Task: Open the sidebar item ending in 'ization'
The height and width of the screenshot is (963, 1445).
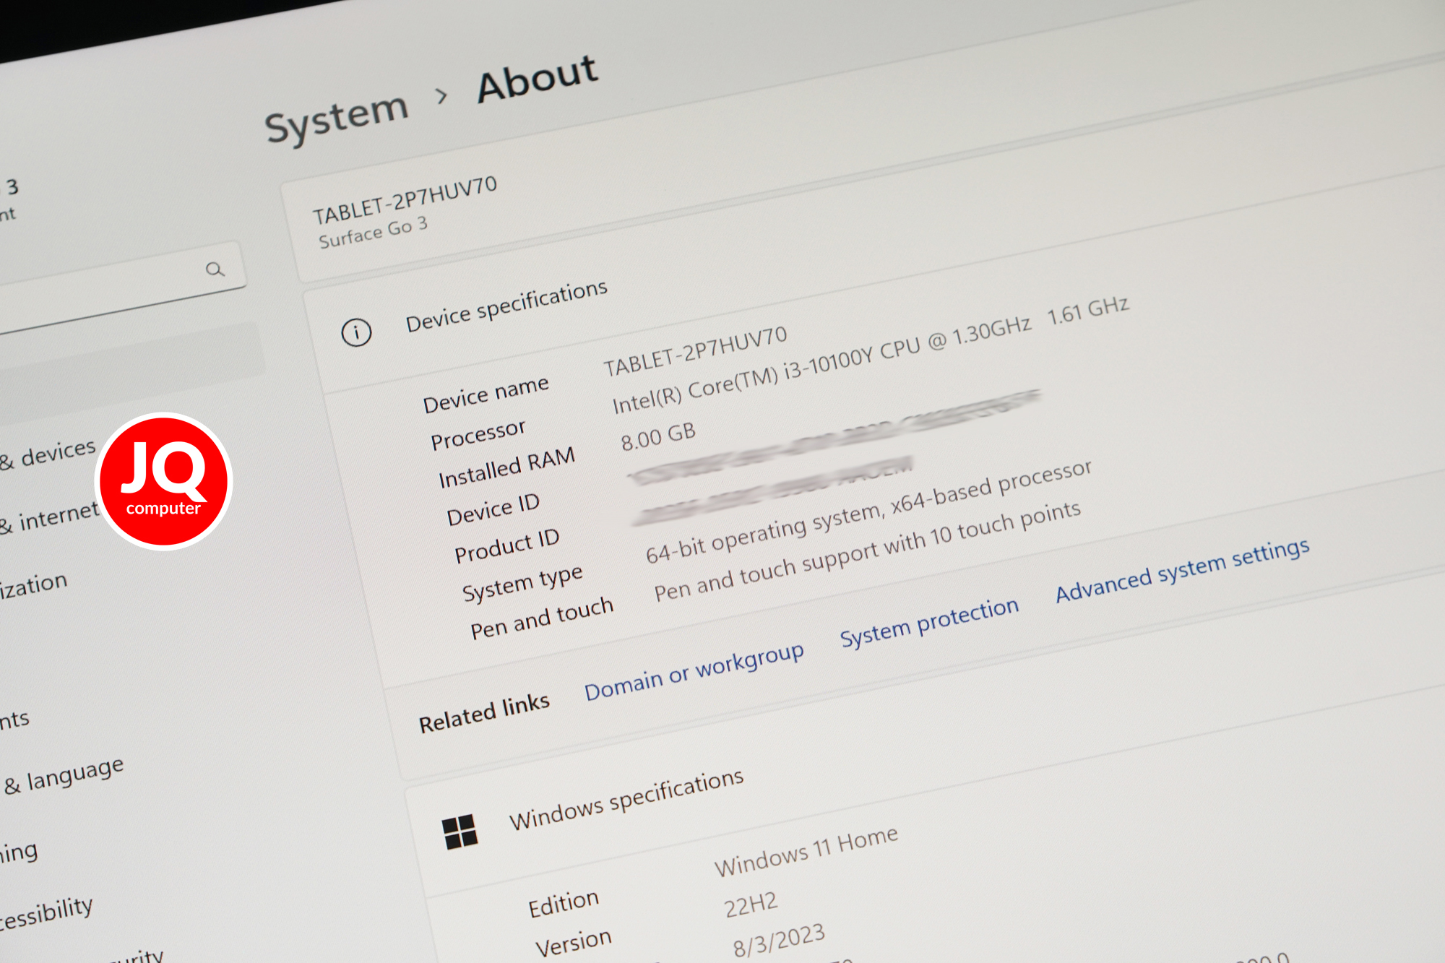Action: (34, 584)
